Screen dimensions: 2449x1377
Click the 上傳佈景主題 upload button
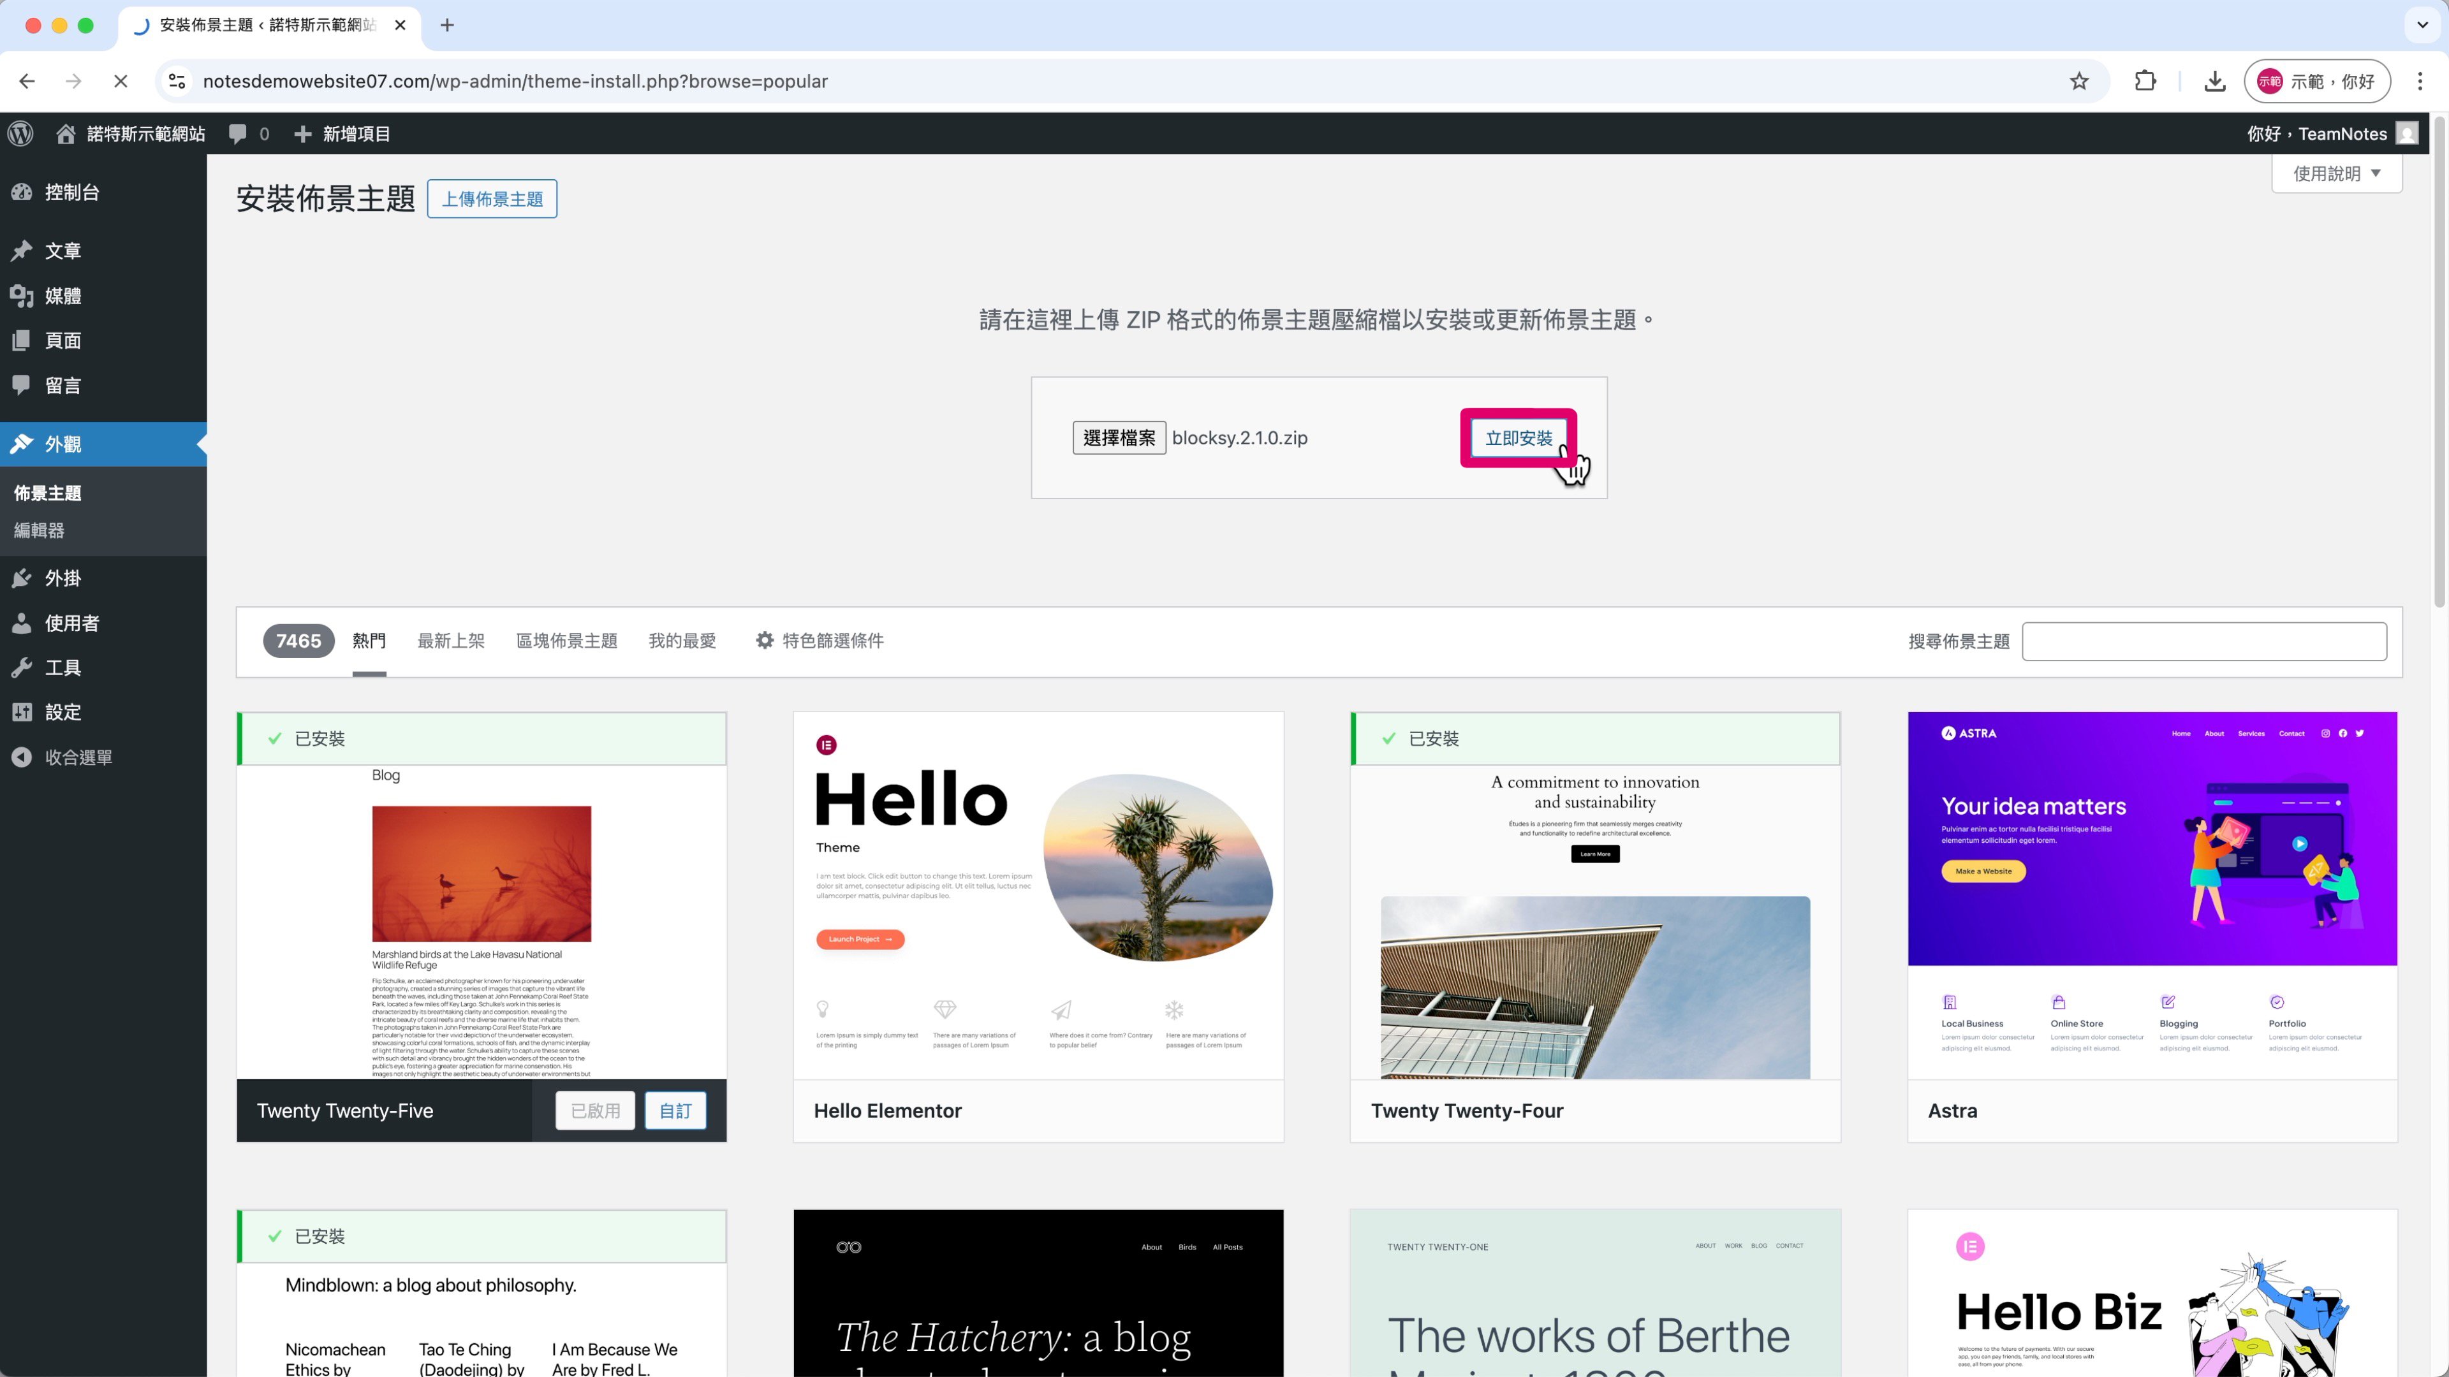tap(492, 199)
